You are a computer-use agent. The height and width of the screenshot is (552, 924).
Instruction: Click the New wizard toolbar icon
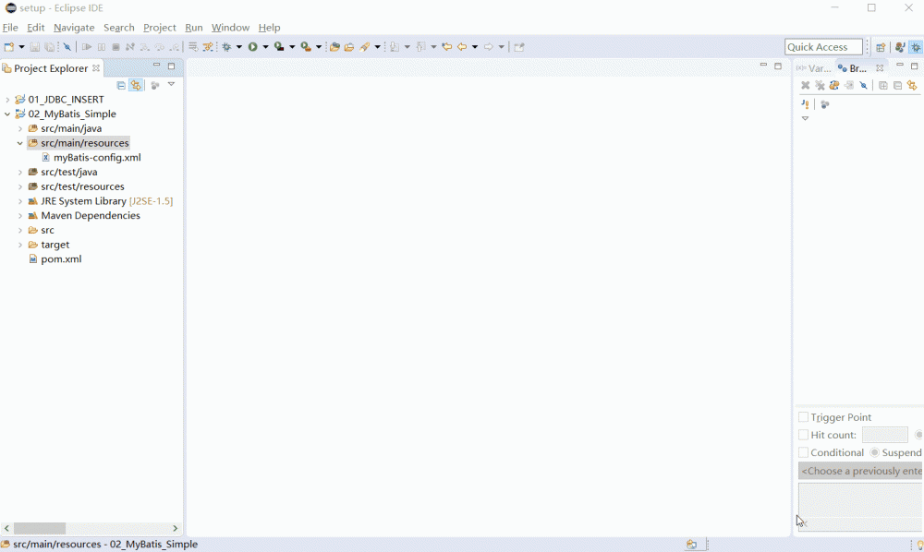[9, 47]
